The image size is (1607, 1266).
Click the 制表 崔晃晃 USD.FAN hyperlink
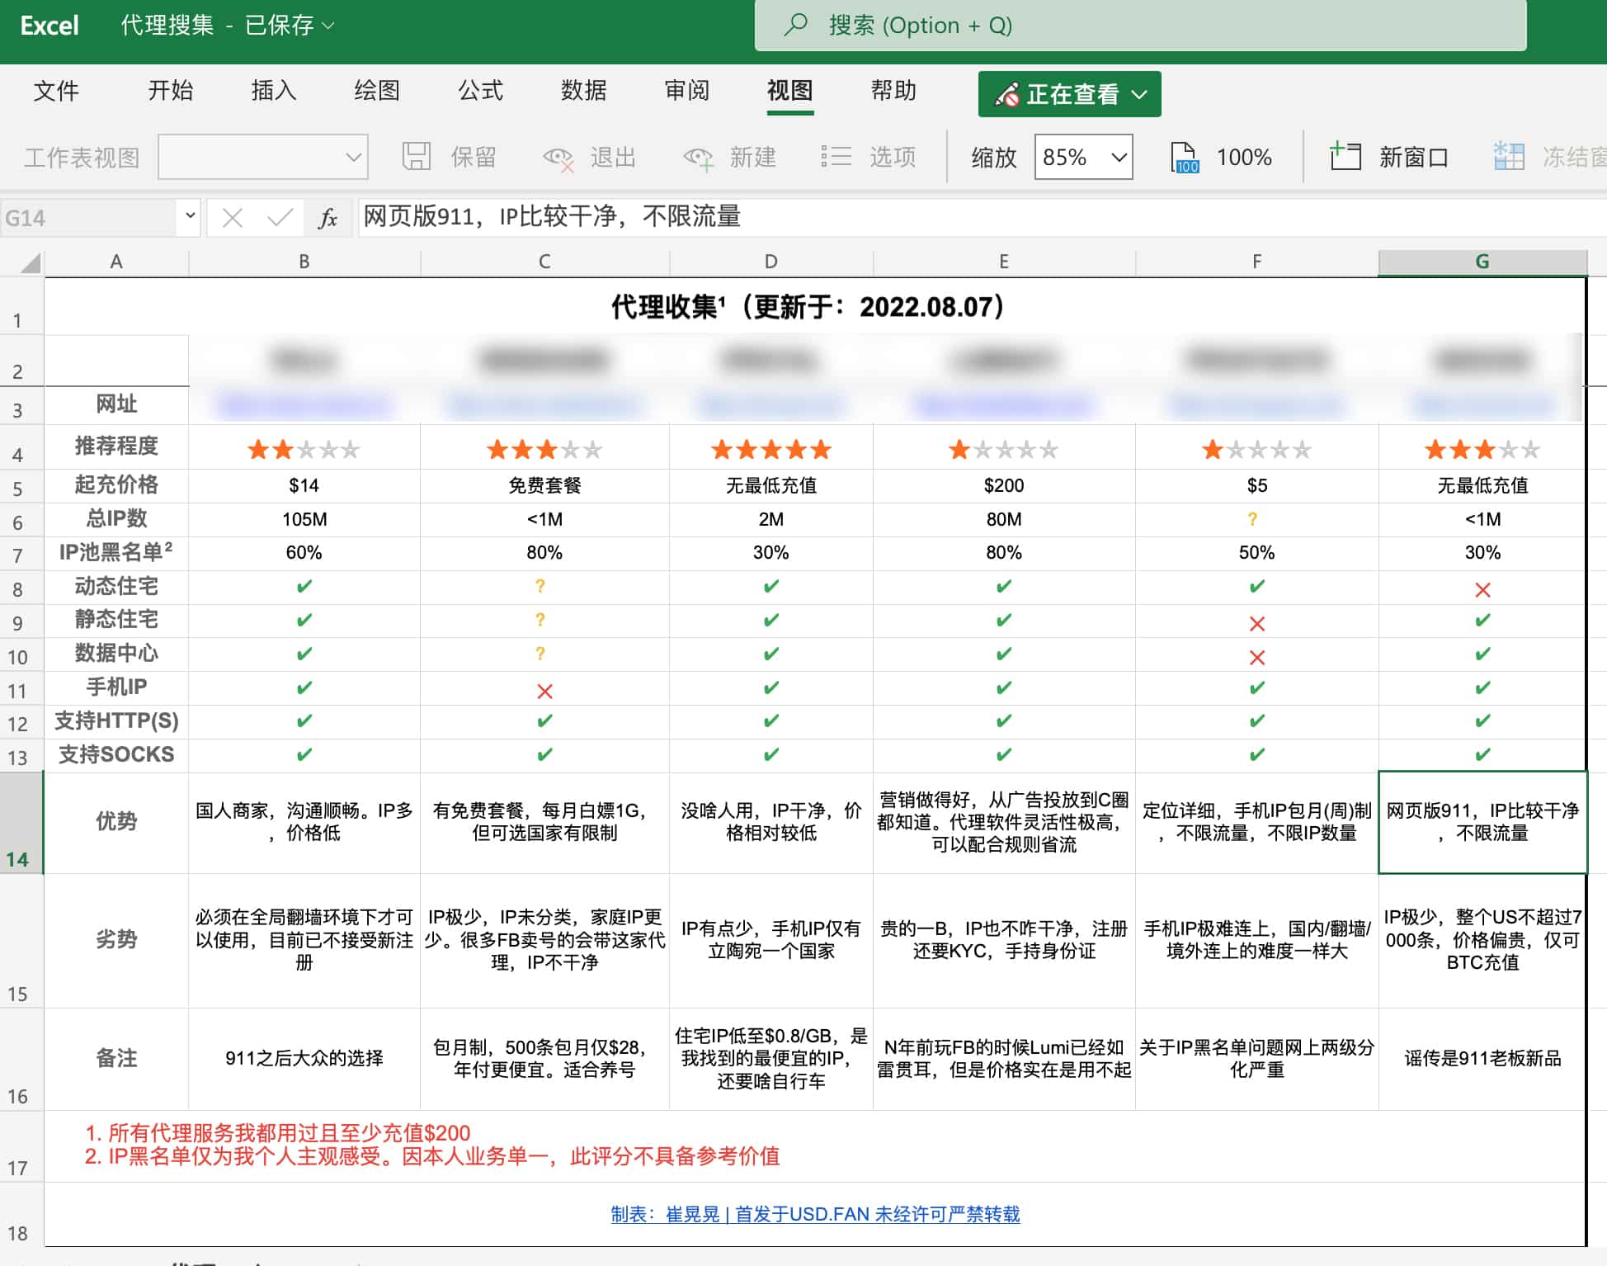pyautogui.click(x=815, y=1214)
